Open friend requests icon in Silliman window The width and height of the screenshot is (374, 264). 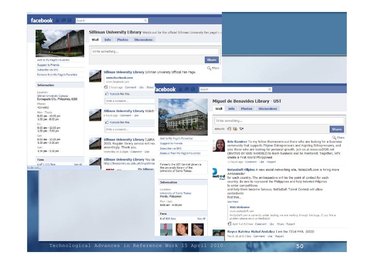pos(57,21)
